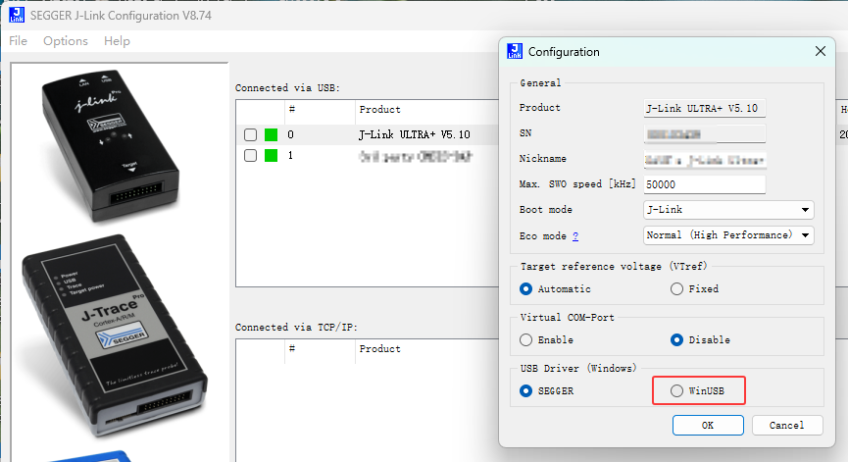Open the Eco mode help link

(575, 235)
